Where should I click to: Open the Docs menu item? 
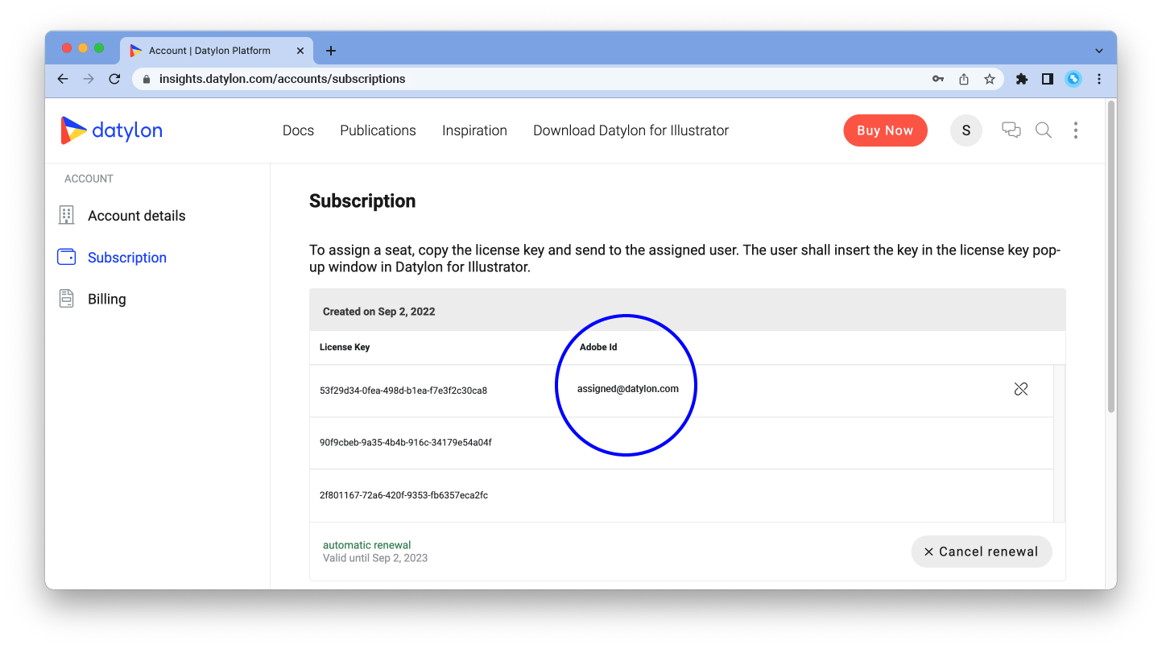click(x=298, y=130)
